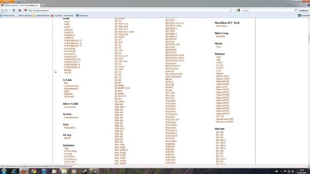Go to the Home page

point(19,10)
